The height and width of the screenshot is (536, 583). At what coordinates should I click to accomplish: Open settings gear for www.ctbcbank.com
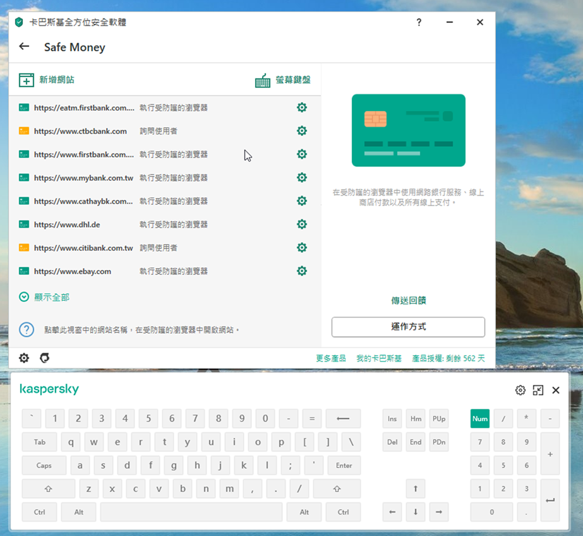pos(302,131)
